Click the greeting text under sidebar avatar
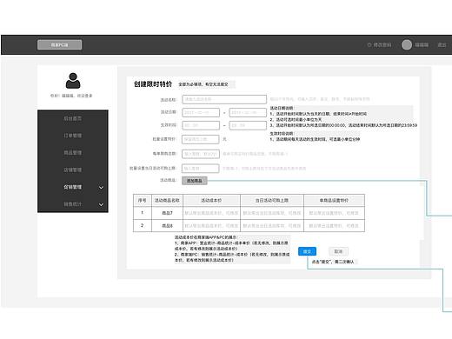Viewport: 452px width, 339px height. click(x=71, y=96)
